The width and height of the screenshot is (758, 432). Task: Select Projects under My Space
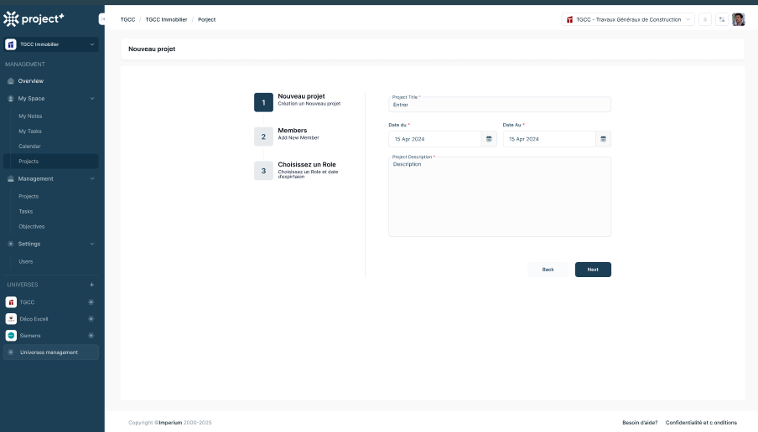click(x=51, y=162)
